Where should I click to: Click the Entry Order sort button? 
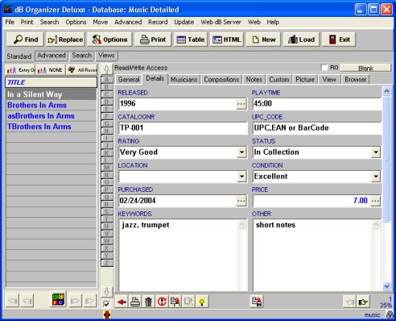pos(21,70)
